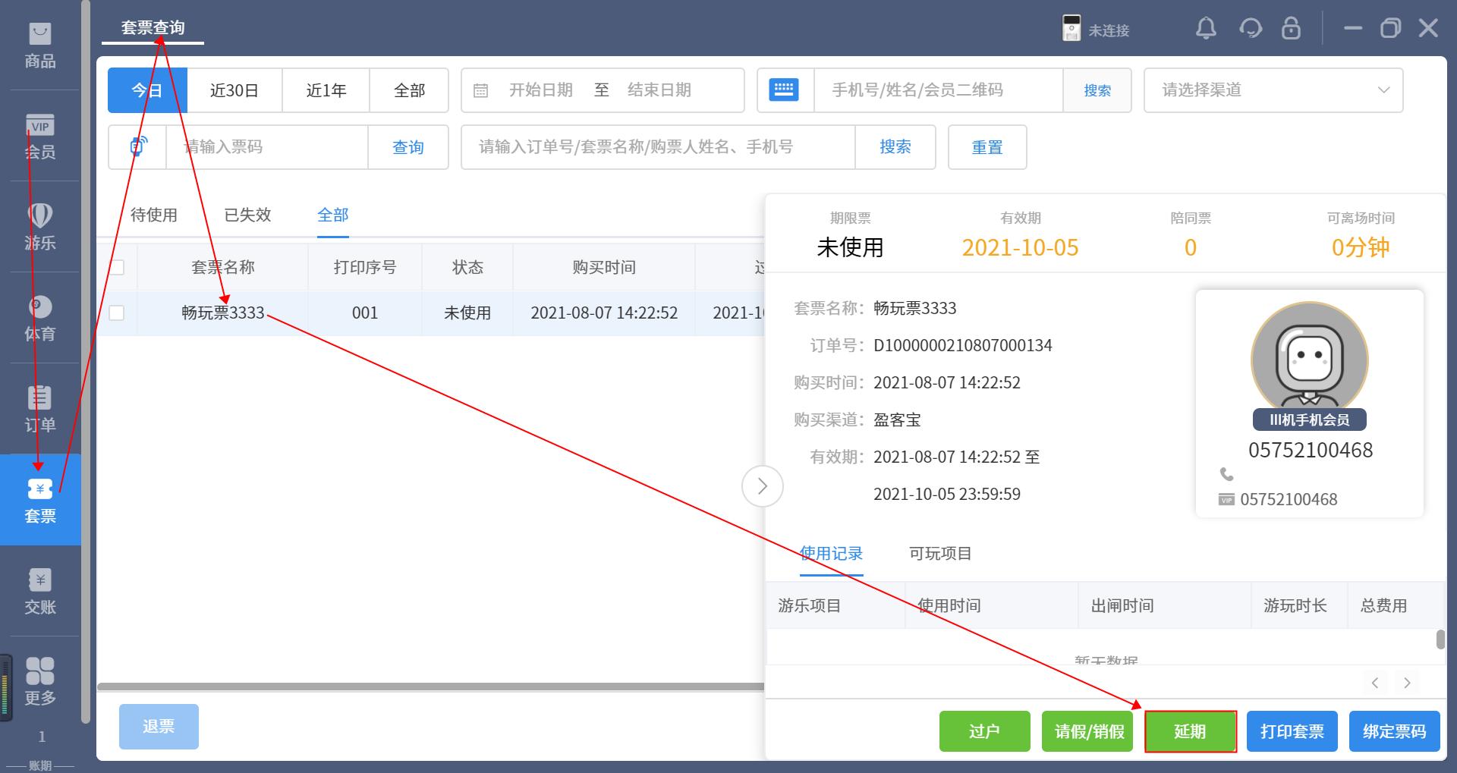Focus the order number/package name input

point(658,147)
